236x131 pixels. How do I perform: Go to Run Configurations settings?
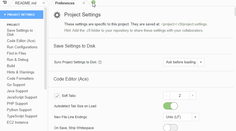(x=22, y=47)
